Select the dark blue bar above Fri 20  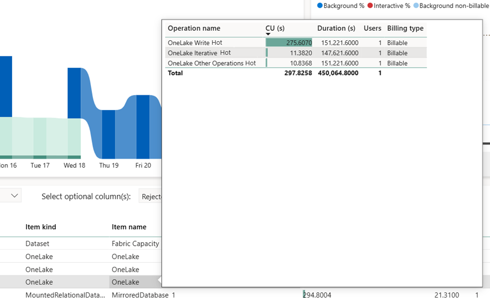pyautogui.click(x=143, y=126)
